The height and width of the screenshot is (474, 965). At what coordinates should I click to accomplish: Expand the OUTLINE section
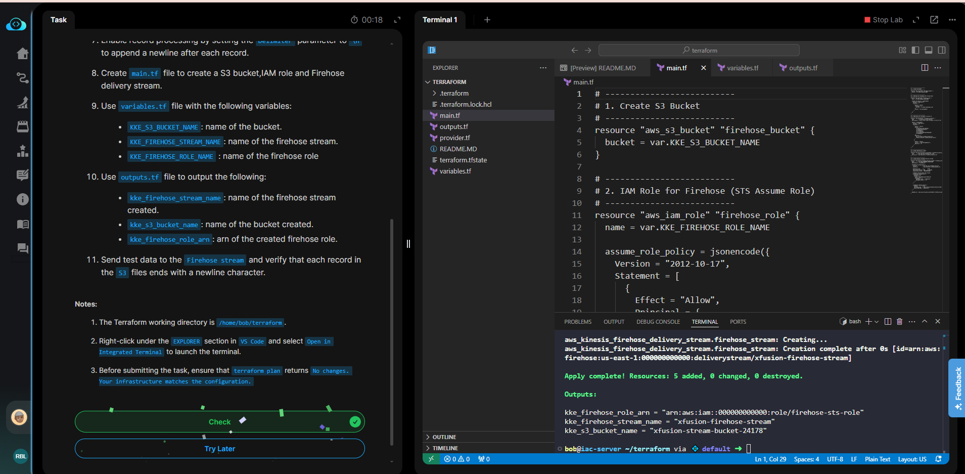[444, 437]
